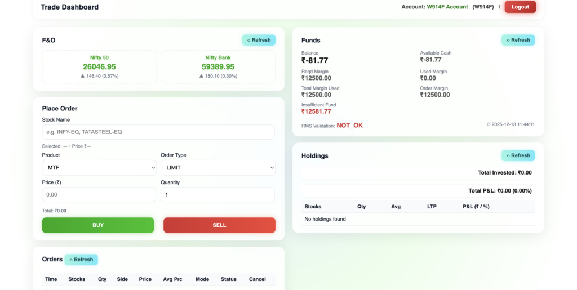Click the W914F Account name link
The width and height of the screenshot is (577, 290).
pos(447,7)
